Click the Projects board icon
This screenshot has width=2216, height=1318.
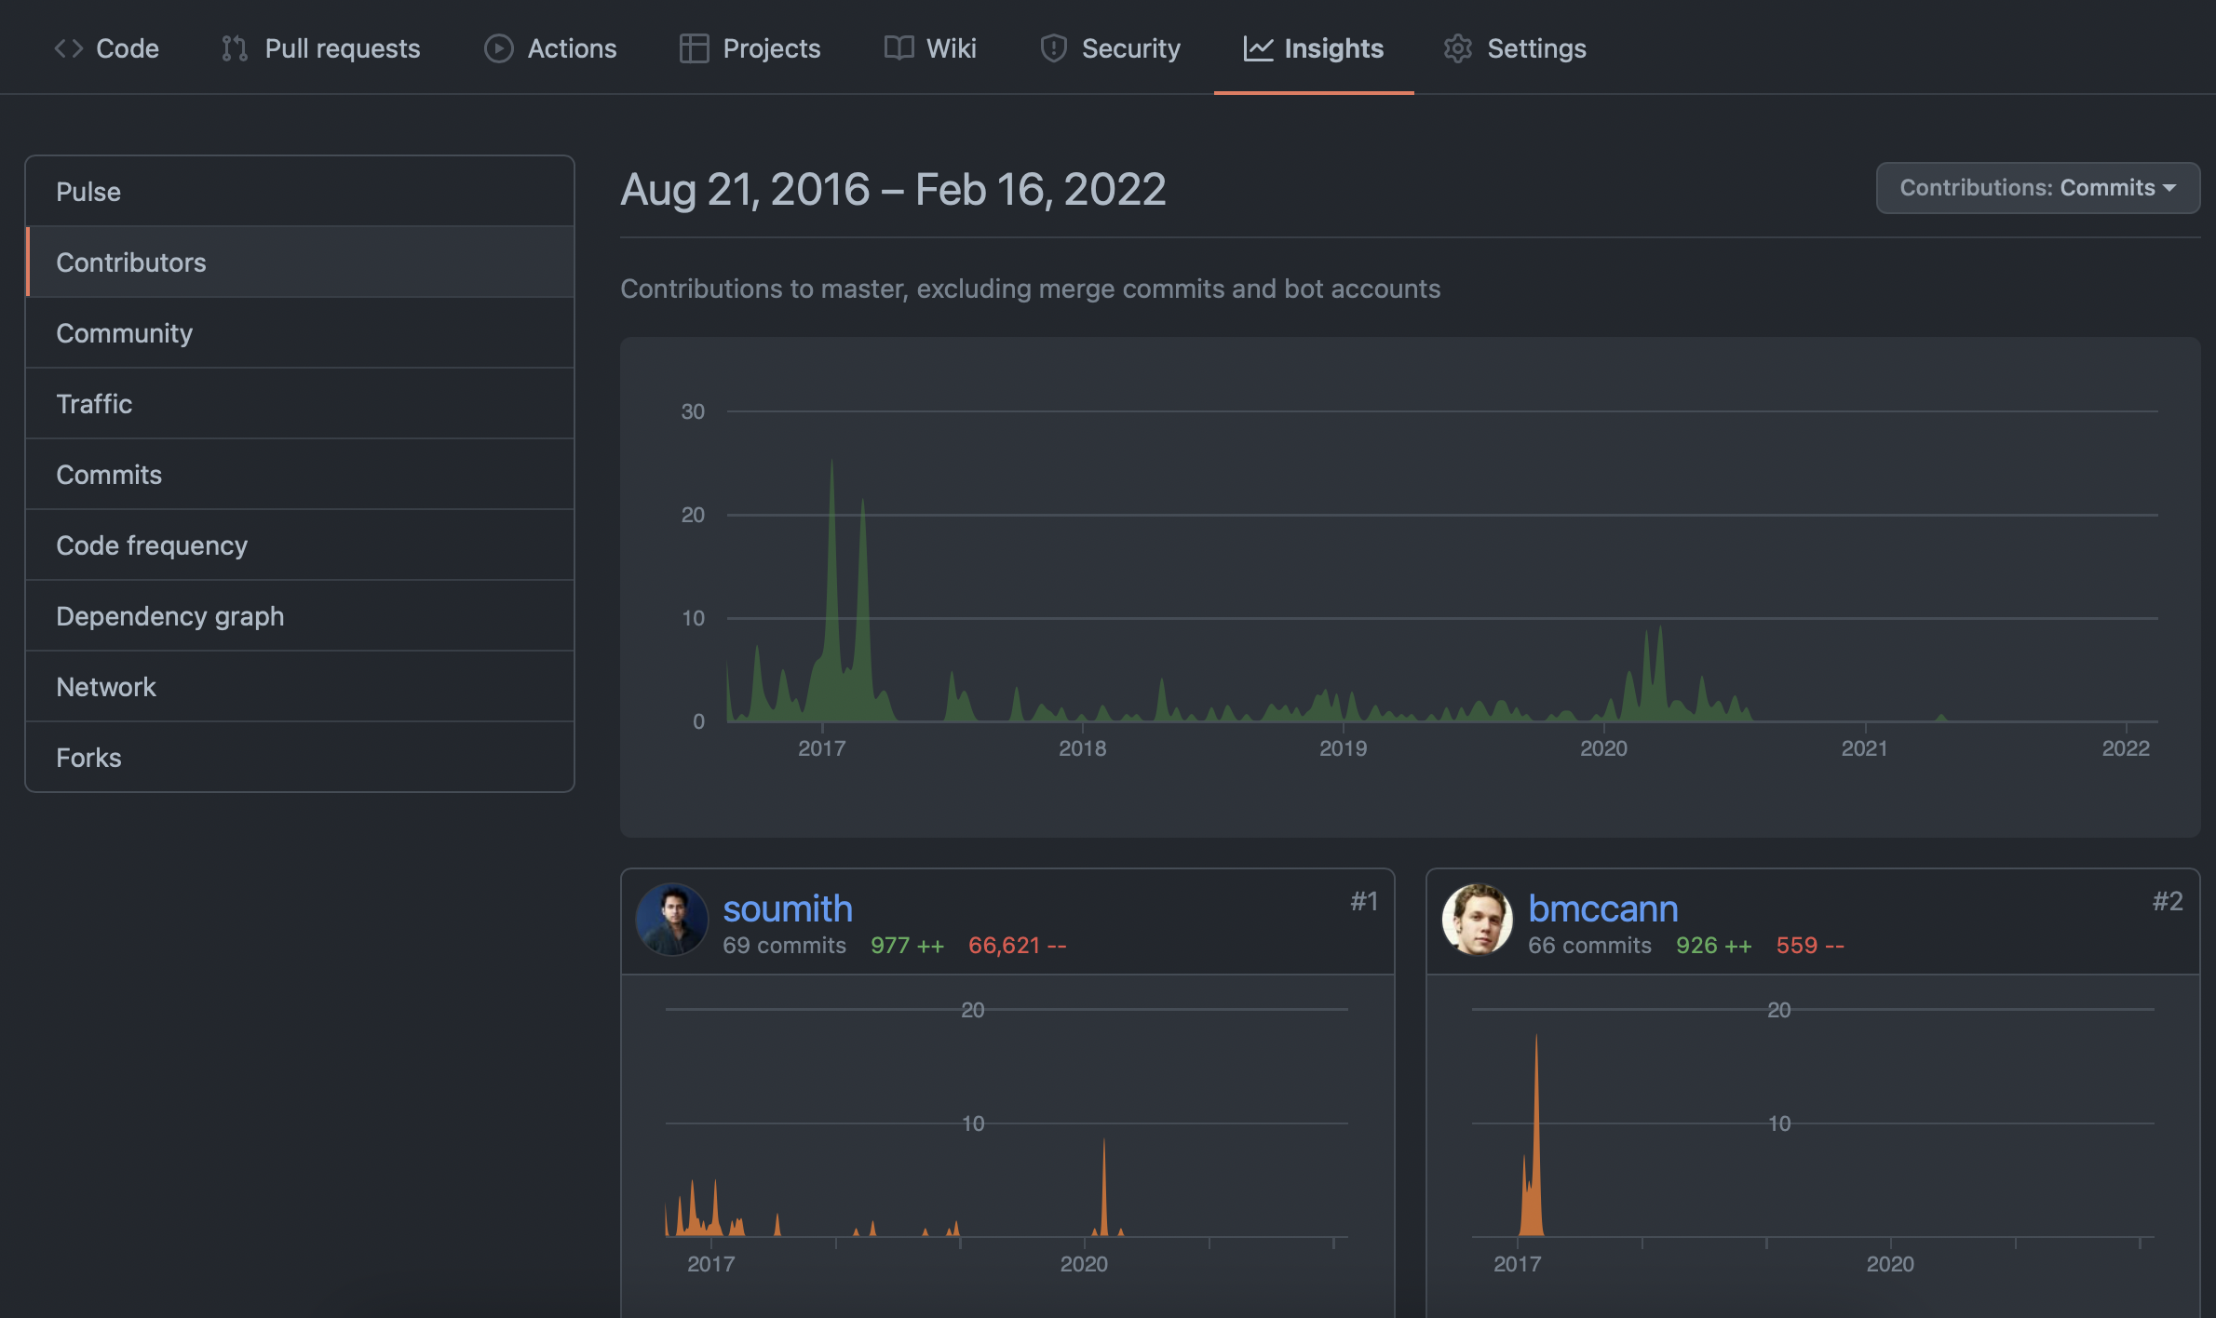point(694,48)
